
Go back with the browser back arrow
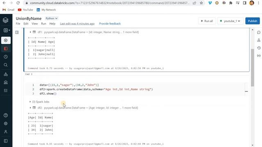(x=4, y=3)
